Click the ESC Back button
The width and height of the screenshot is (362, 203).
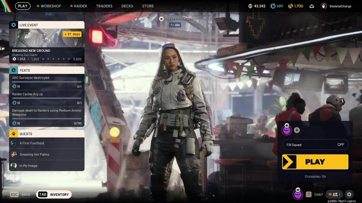(x=20, y=195)
